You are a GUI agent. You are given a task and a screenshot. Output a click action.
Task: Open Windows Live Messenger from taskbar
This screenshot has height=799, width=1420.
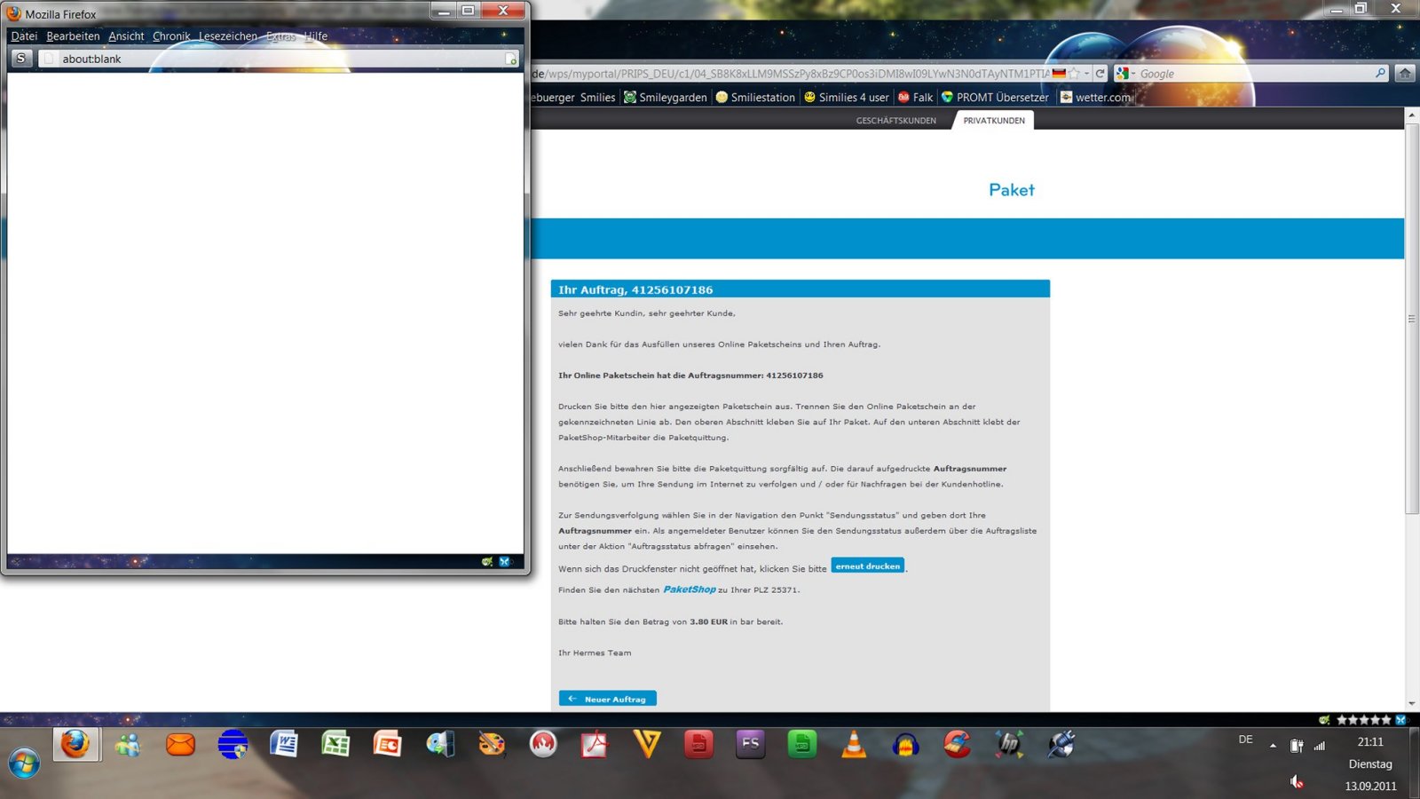click(x=128, y=744)
